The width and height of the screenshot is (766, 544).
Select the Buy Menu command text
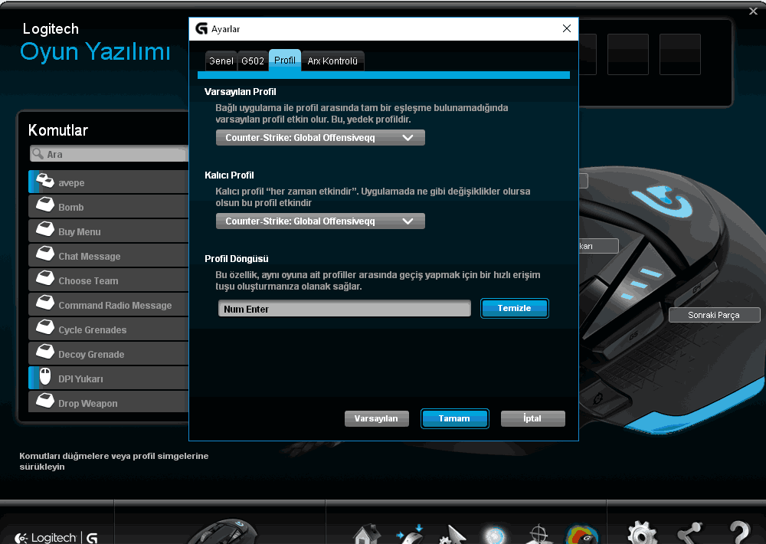coord(80,232)
